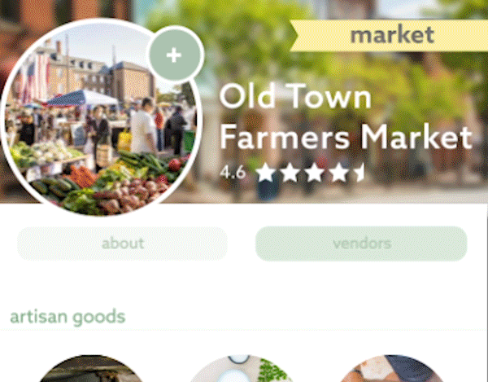Screen dimensions: 488x382
Task: Select the second rating star
Action: (290, 173)
